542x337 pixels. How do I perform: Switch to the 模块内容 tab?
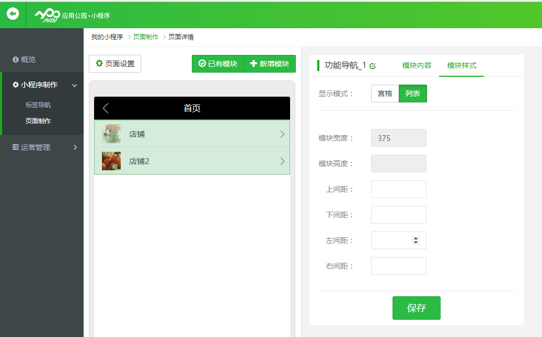click(417, 65)
